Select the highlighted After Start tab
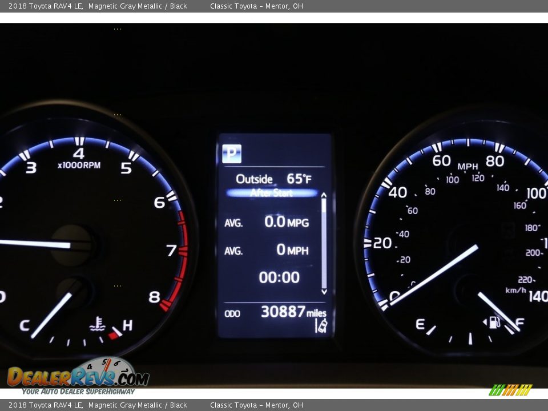Image resolution: width=548 pixels, height=411 pixels. click(x=272, y=193)
